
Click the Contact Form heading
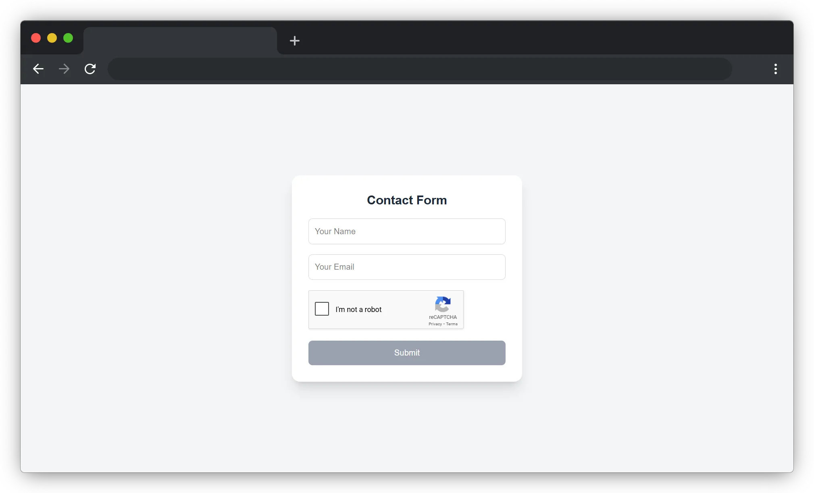(x=407, y=200)
